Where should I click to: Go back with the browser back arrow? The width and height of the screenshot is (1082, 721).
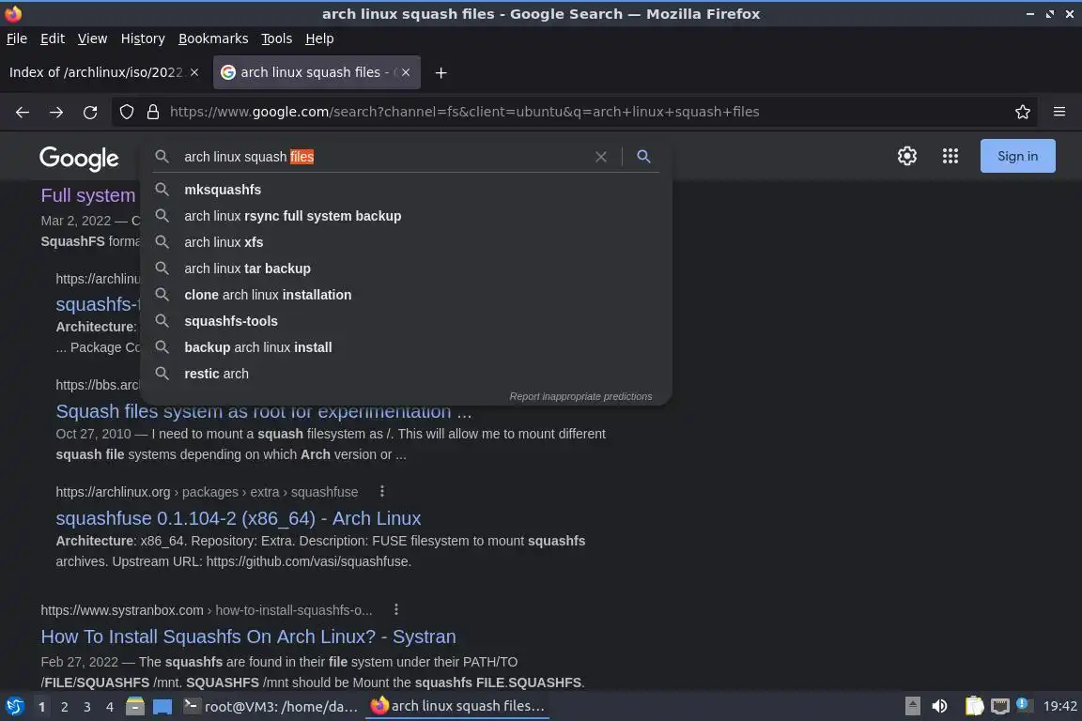tap(23, 112)
